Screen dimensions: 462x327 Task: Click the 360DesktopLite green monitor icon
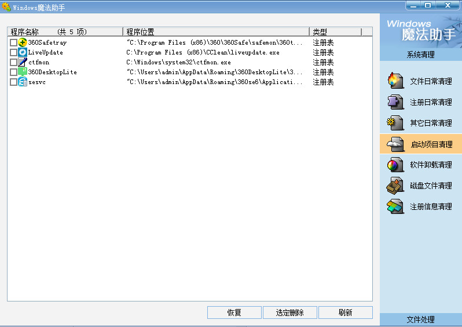point(23,72)
